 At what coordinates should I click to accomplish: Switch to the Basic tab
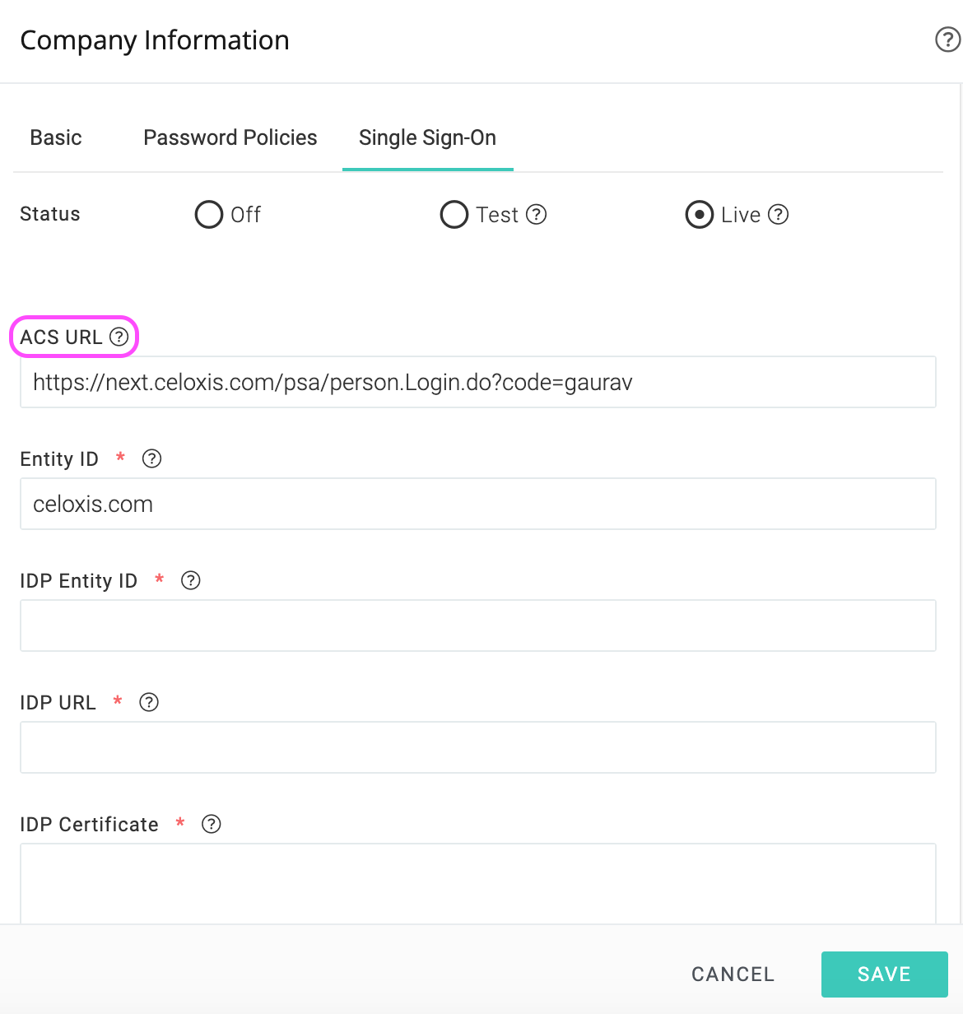coord(56,137)
